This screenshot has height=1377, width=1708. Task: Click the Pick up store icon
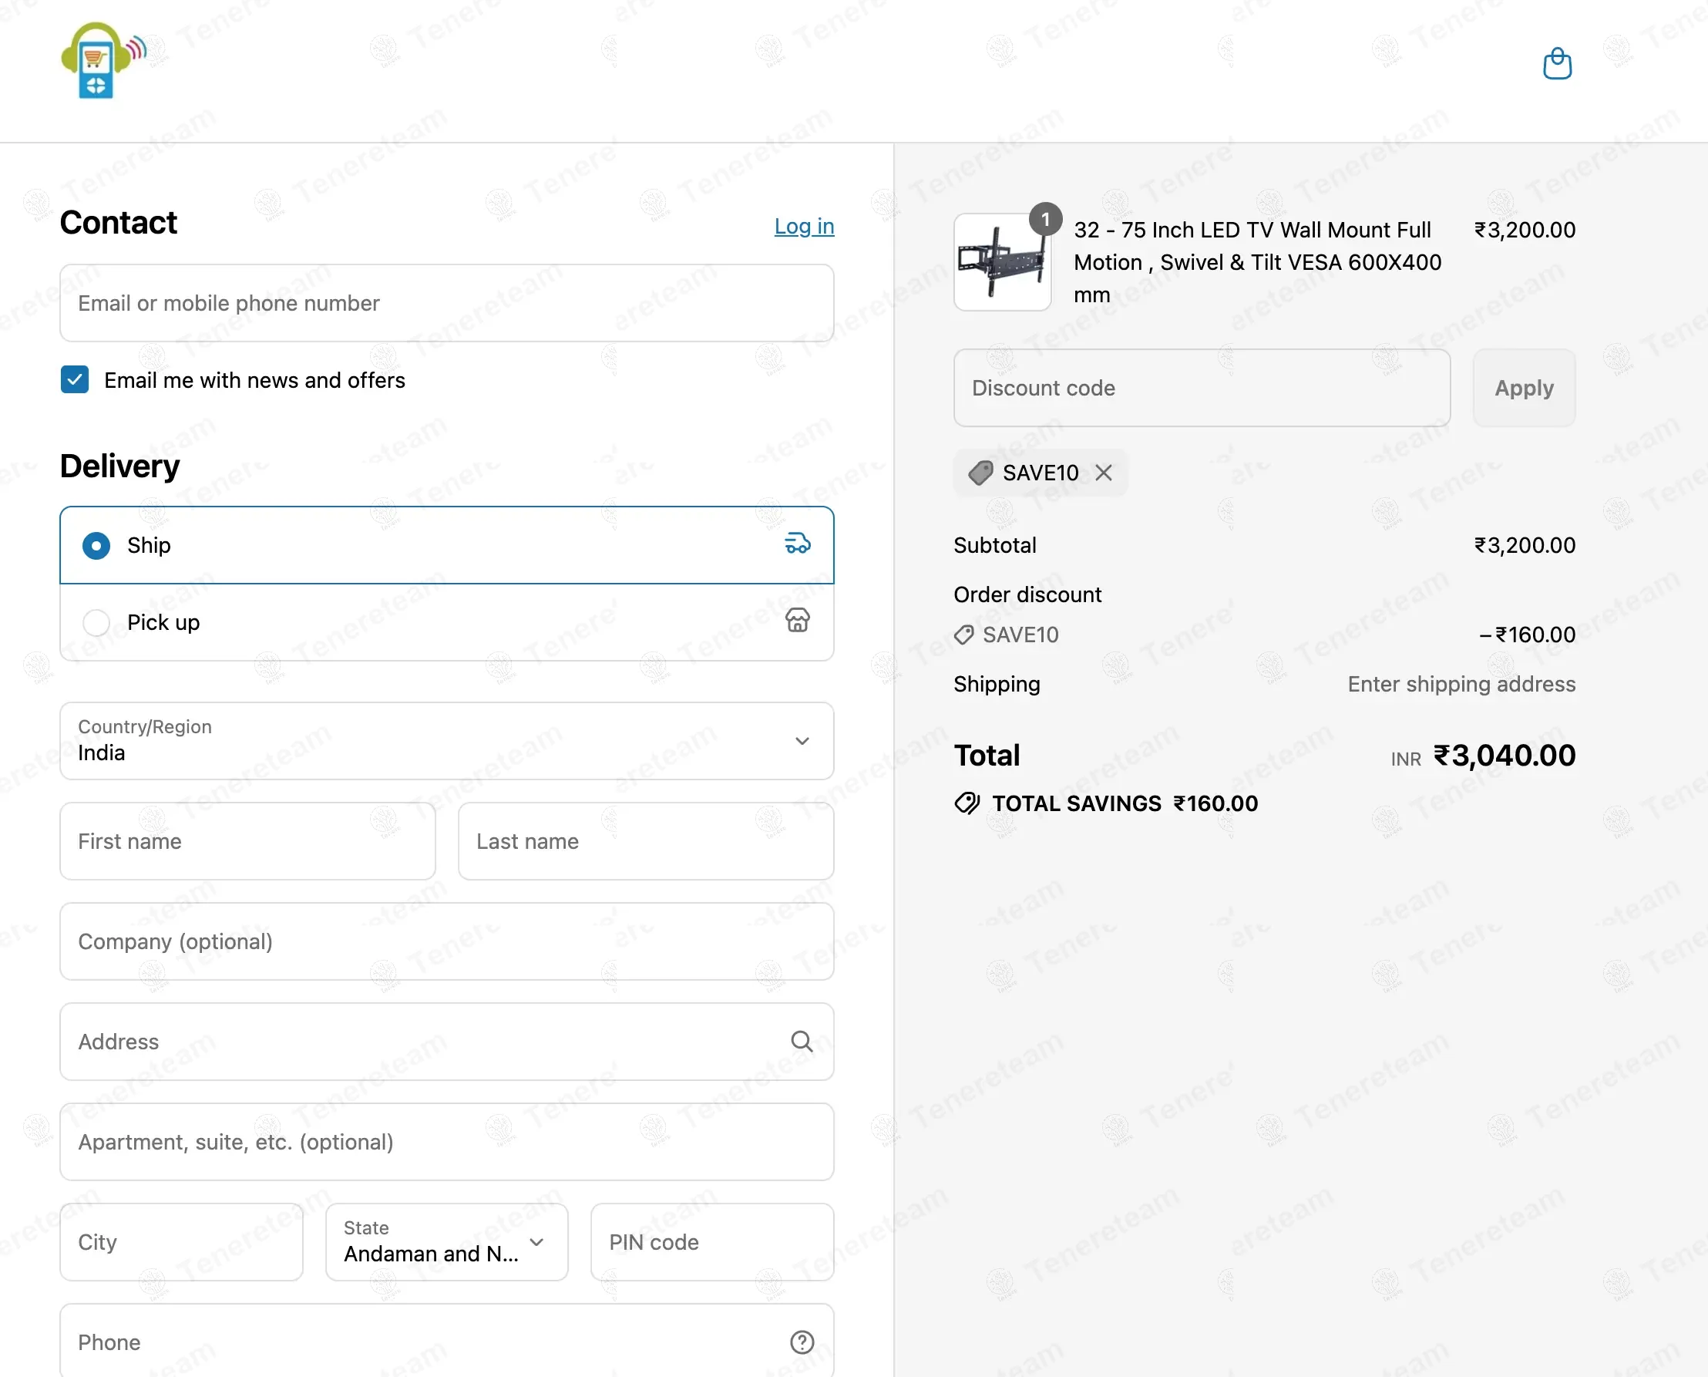point(797,621)
